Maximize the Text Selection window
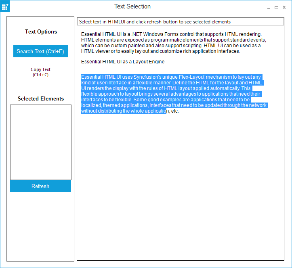 [x=276, y=7]
